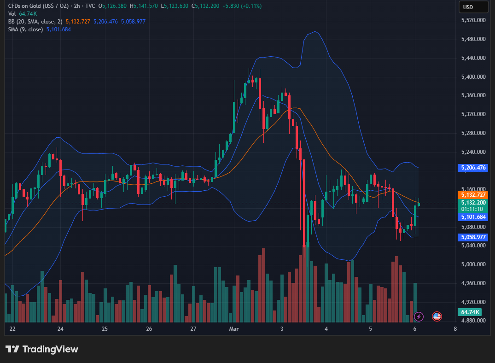Click the 64.74K volume label on axis
The image size is (495, 363).
click(470, 312)
